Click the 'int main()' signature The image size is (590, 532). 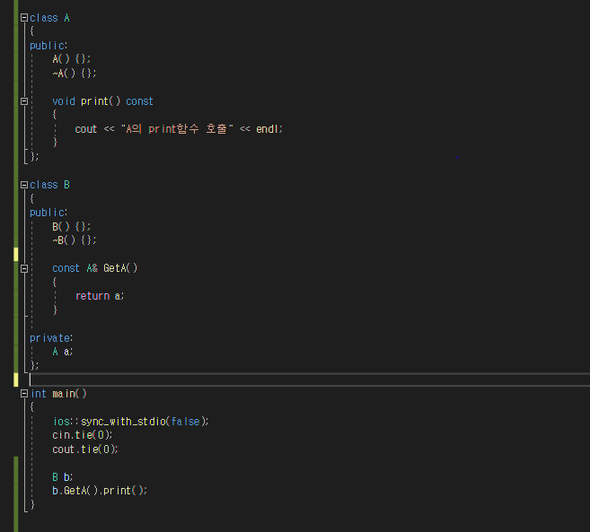(x=58, y=394)
